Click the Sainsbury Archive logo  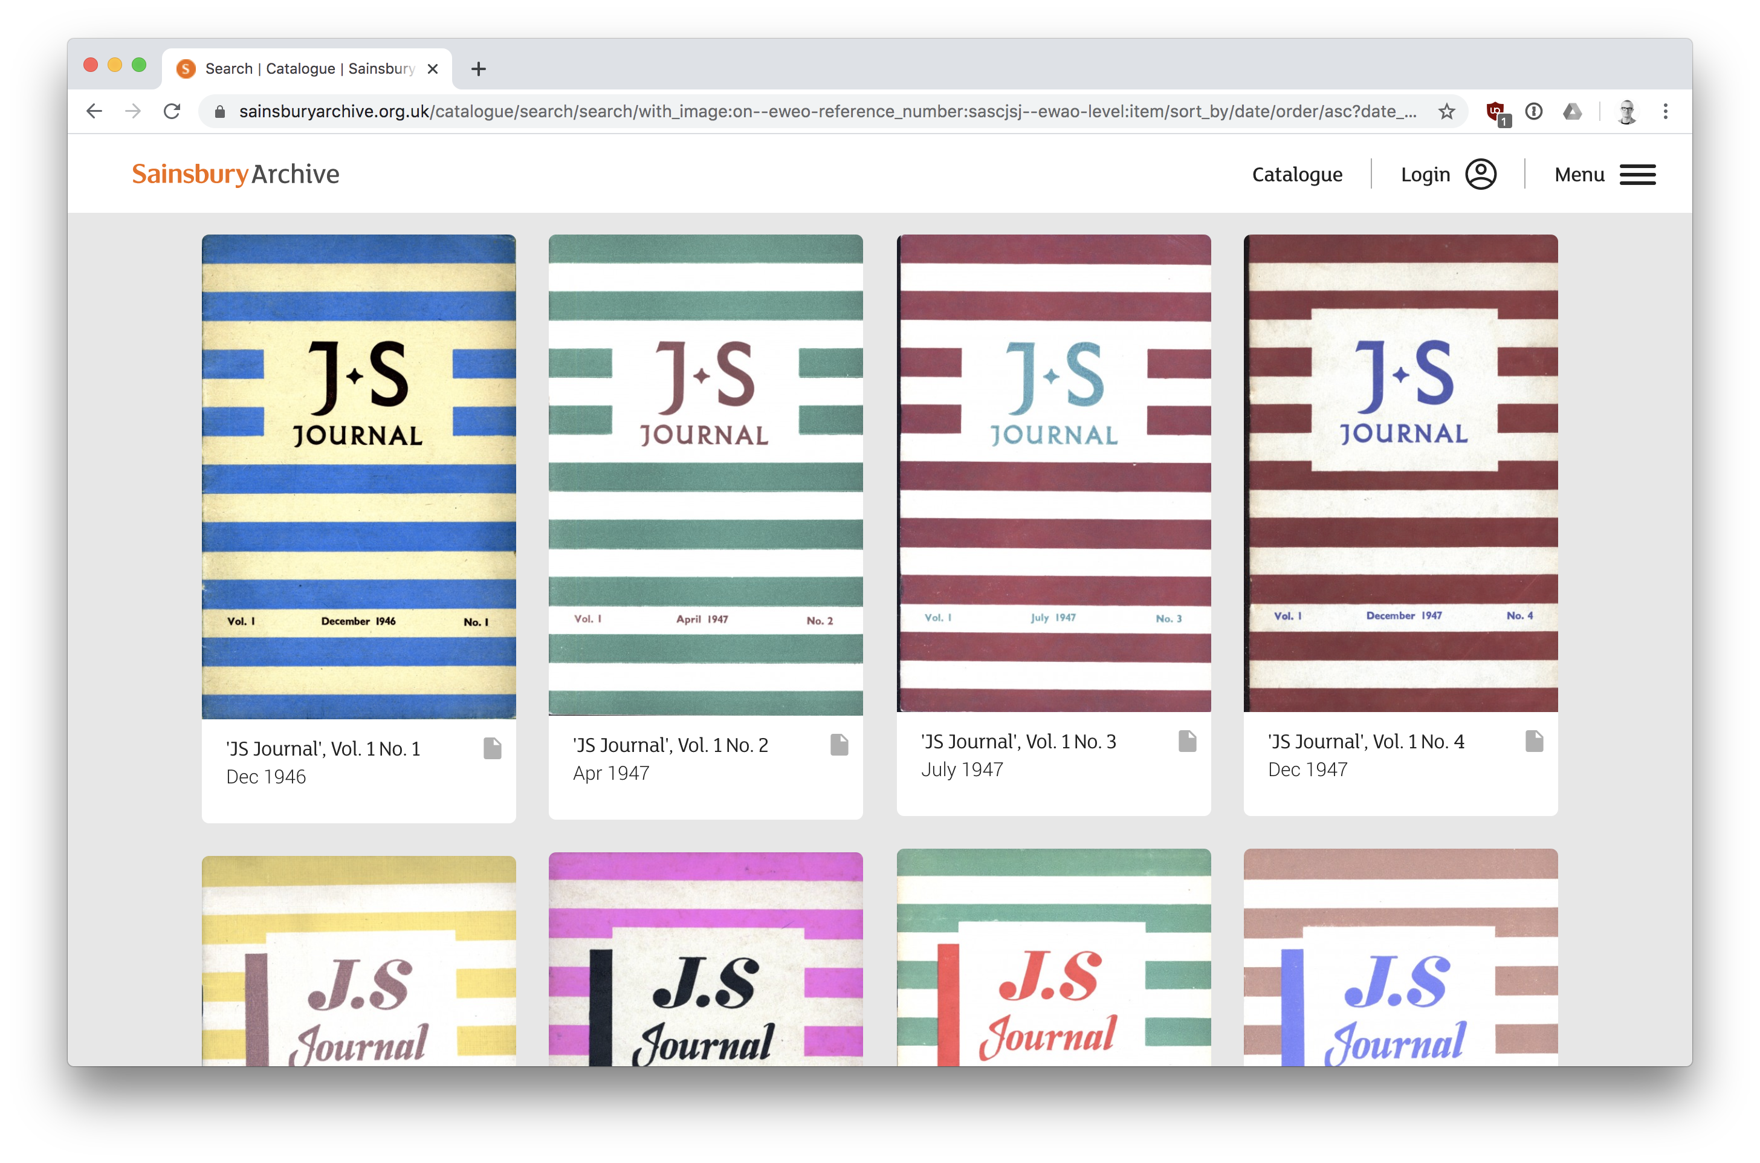click(x=235, y=174)
